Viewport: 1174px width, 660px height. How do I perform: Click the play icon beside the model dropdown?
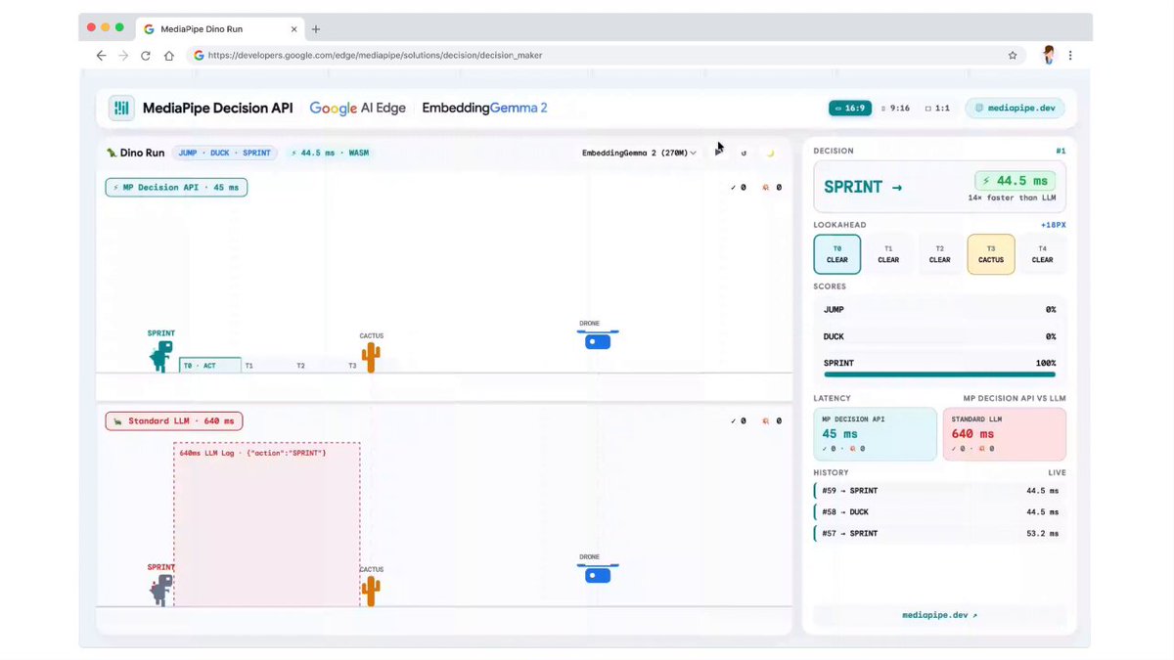coord(719,152)
